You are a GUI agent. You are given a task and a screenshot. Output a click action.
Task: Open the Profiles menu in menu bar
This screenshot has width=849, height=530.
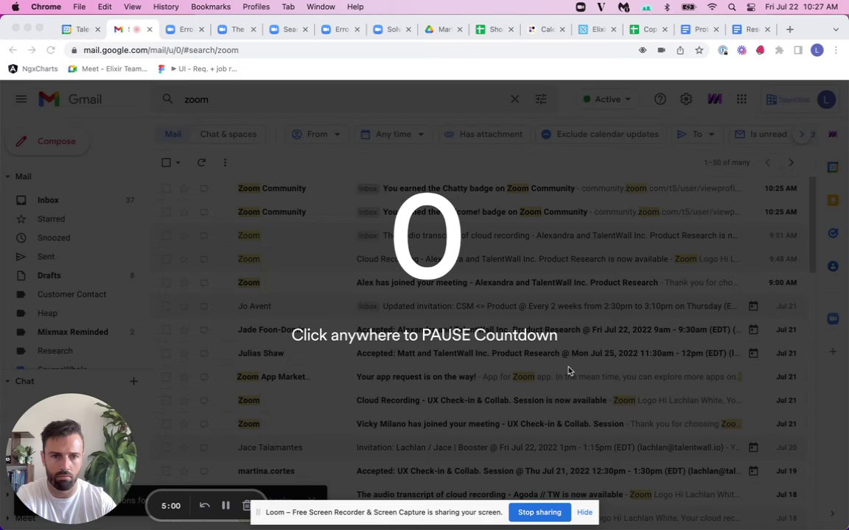coord(256,7)
